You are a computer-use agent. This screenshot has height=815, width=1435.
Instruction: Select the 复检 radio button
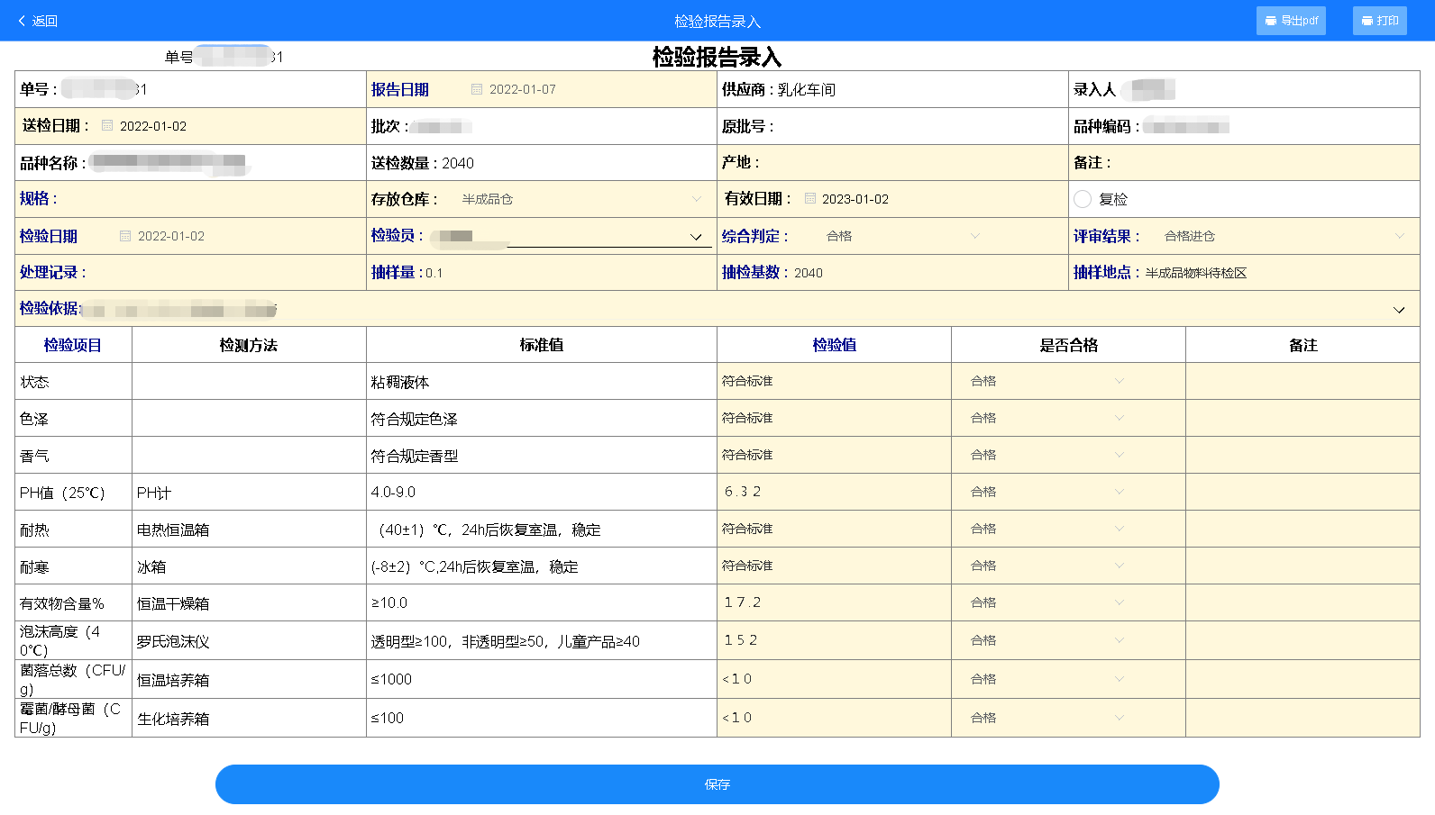pyautogui.click(x=1083, y=199)
